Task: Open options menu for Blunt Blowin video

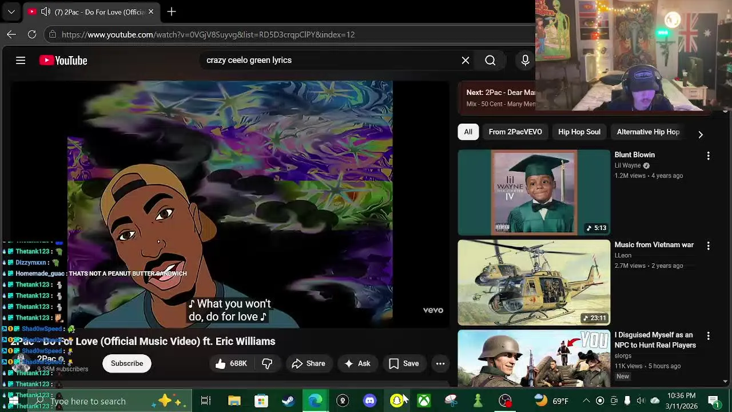Action: click(708, 156)
